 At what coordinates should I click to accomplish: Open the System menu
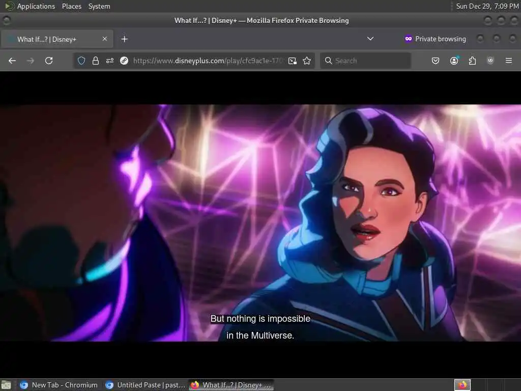tap(99, 6)
